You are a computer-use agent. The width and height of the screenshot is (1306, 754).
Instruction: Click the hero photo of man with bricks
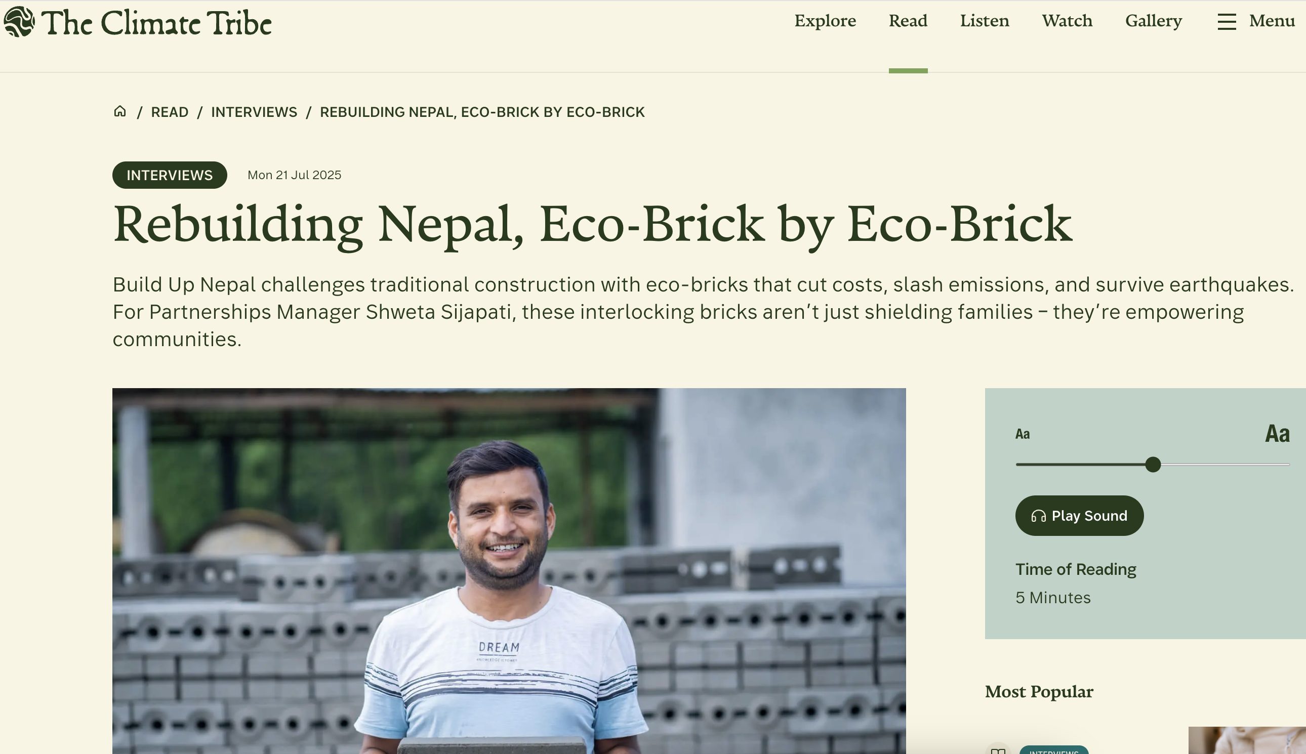[509, 570]
